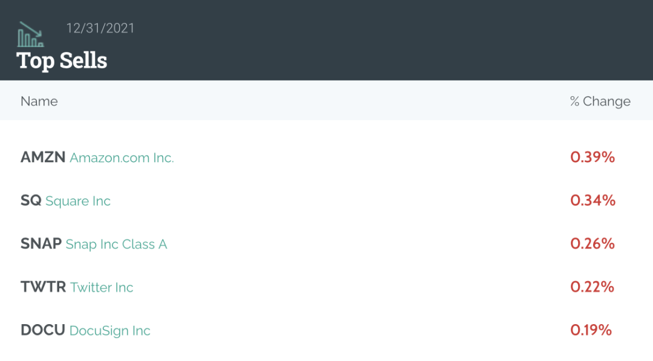Open Amazon.com Inc. company link
Image resolution: width=653 pixels, height=361 pixels.
tap(122, 158)
